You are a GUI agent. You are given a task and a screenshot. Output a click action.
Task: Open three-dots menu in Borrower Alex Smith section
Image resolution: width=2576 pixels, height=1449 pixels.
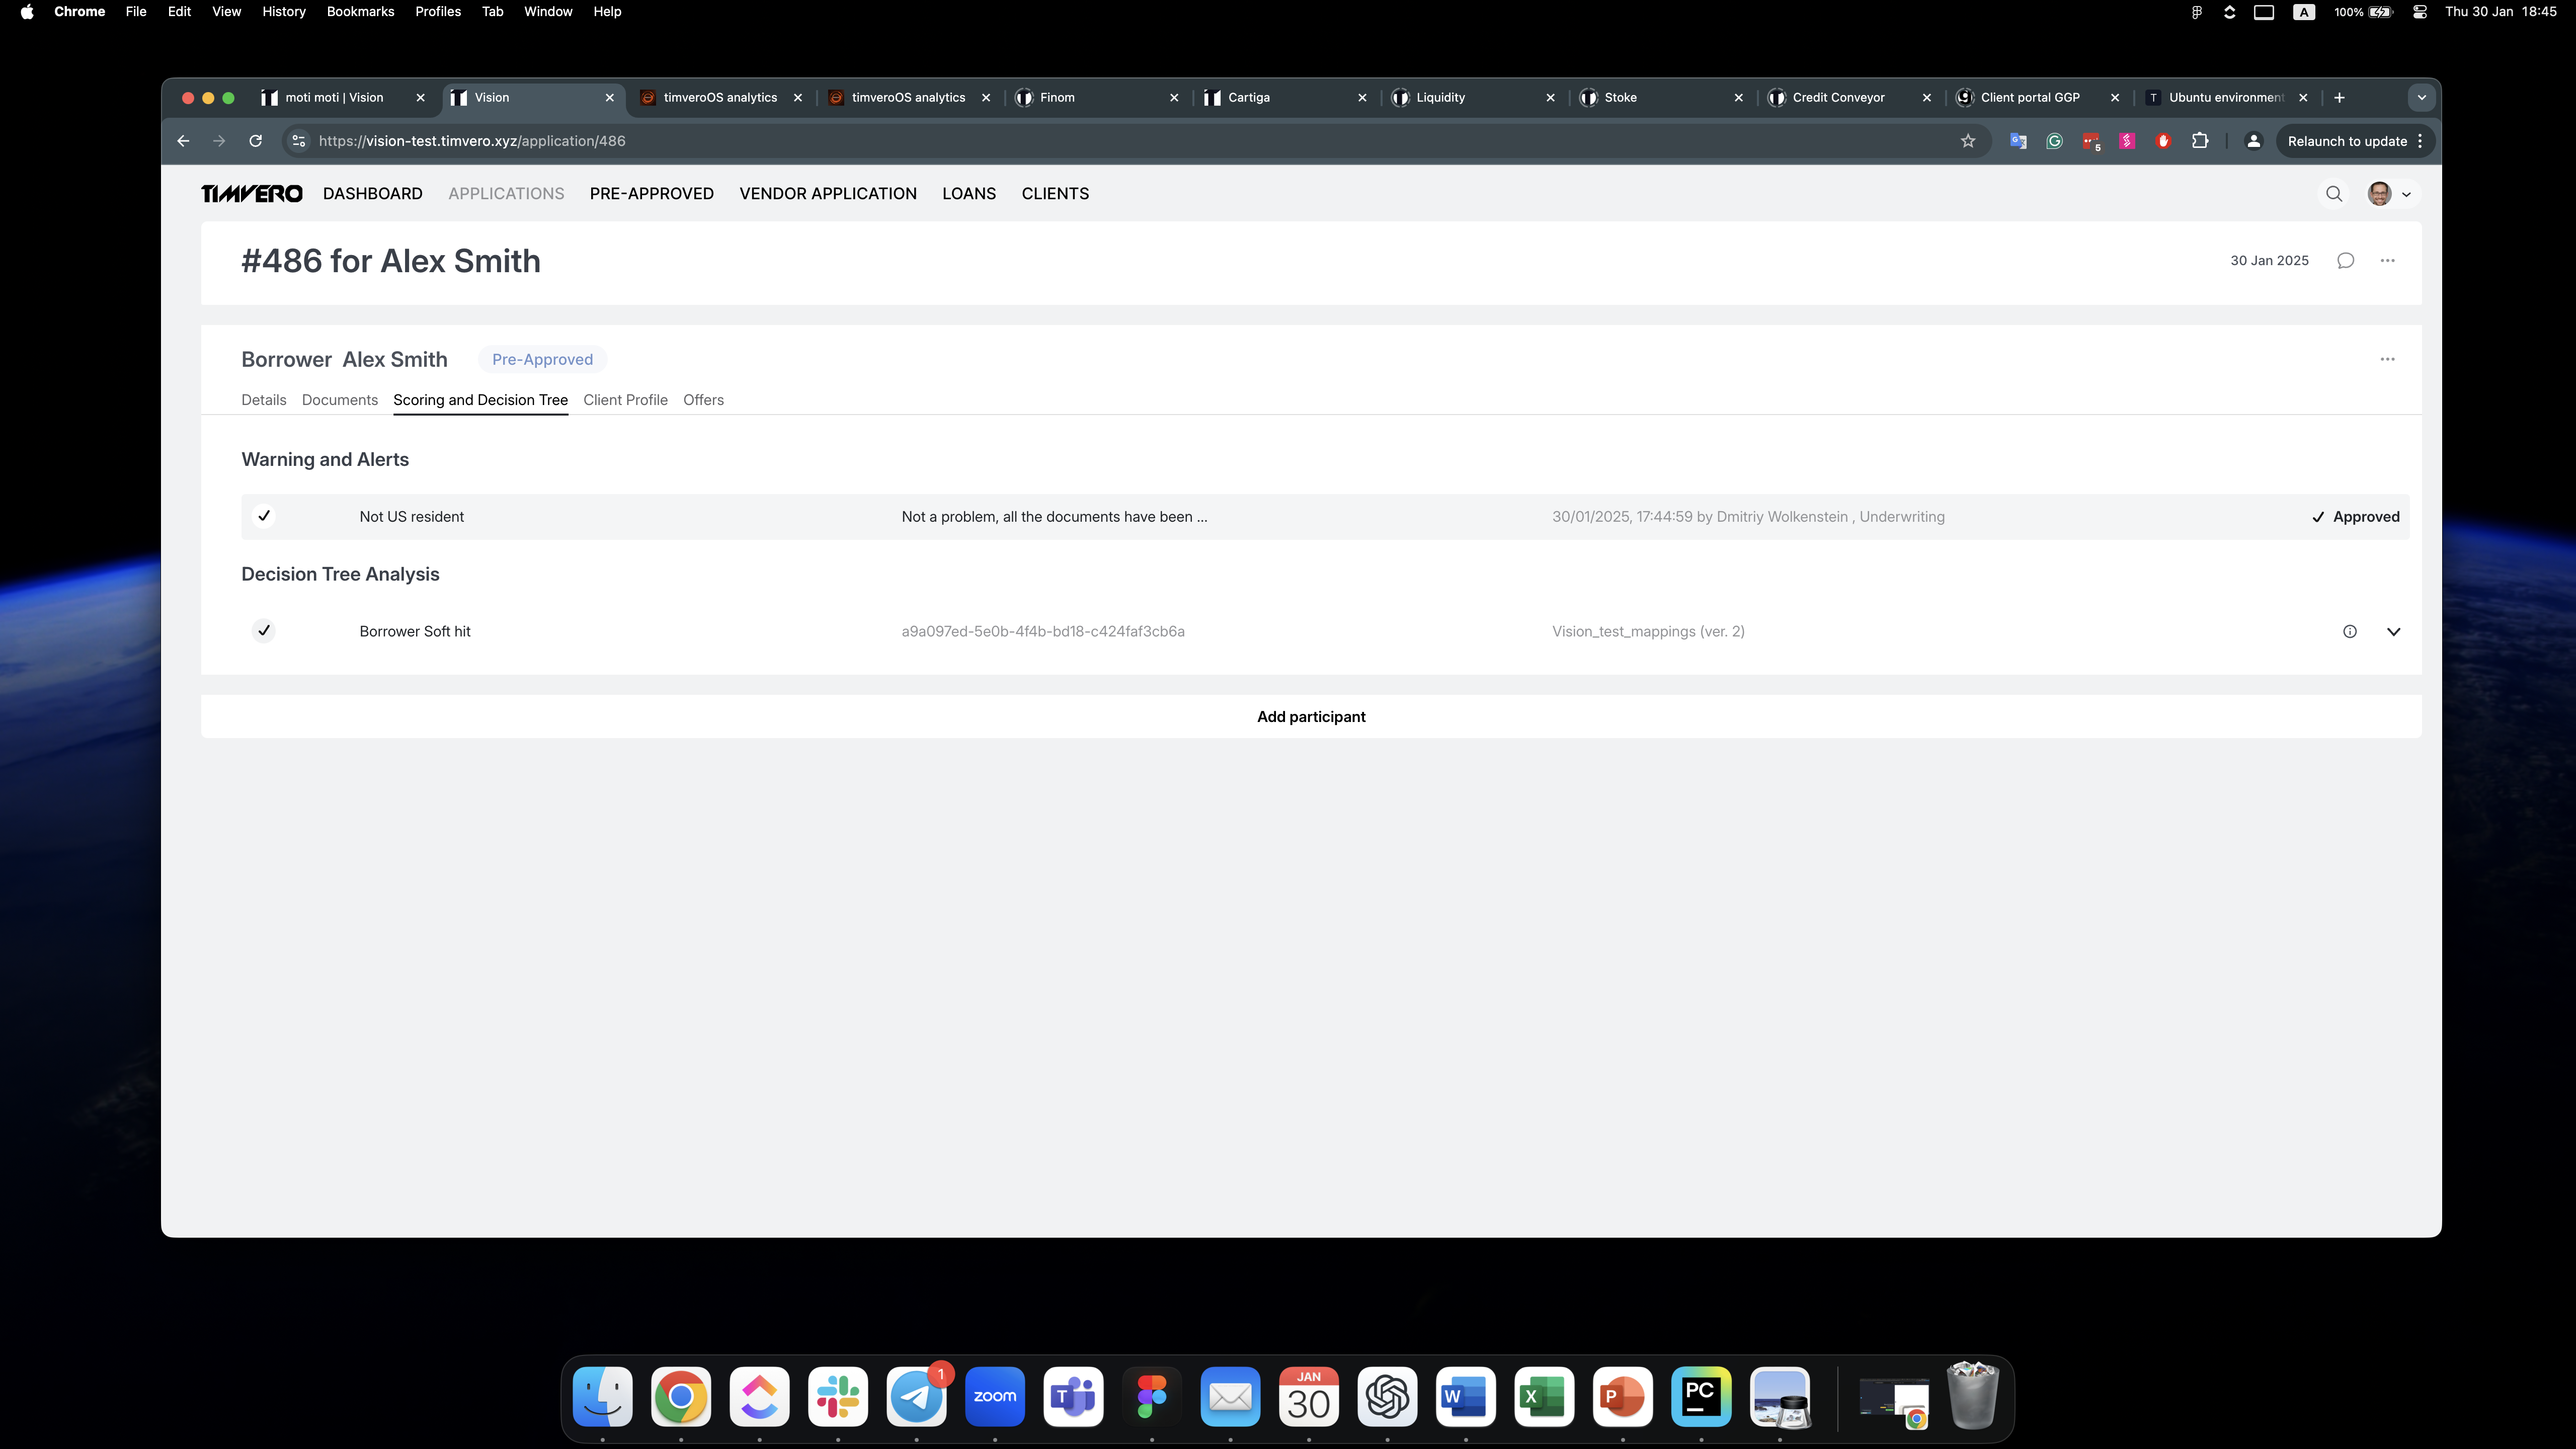(x=2387, y=359)
